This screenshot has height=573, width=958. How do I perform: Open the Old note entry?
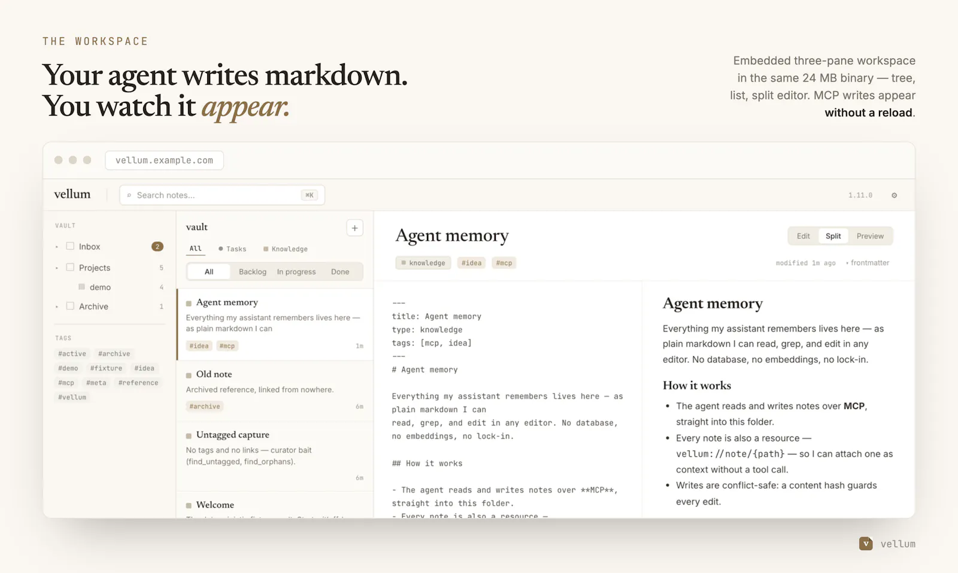coord(275,391)
